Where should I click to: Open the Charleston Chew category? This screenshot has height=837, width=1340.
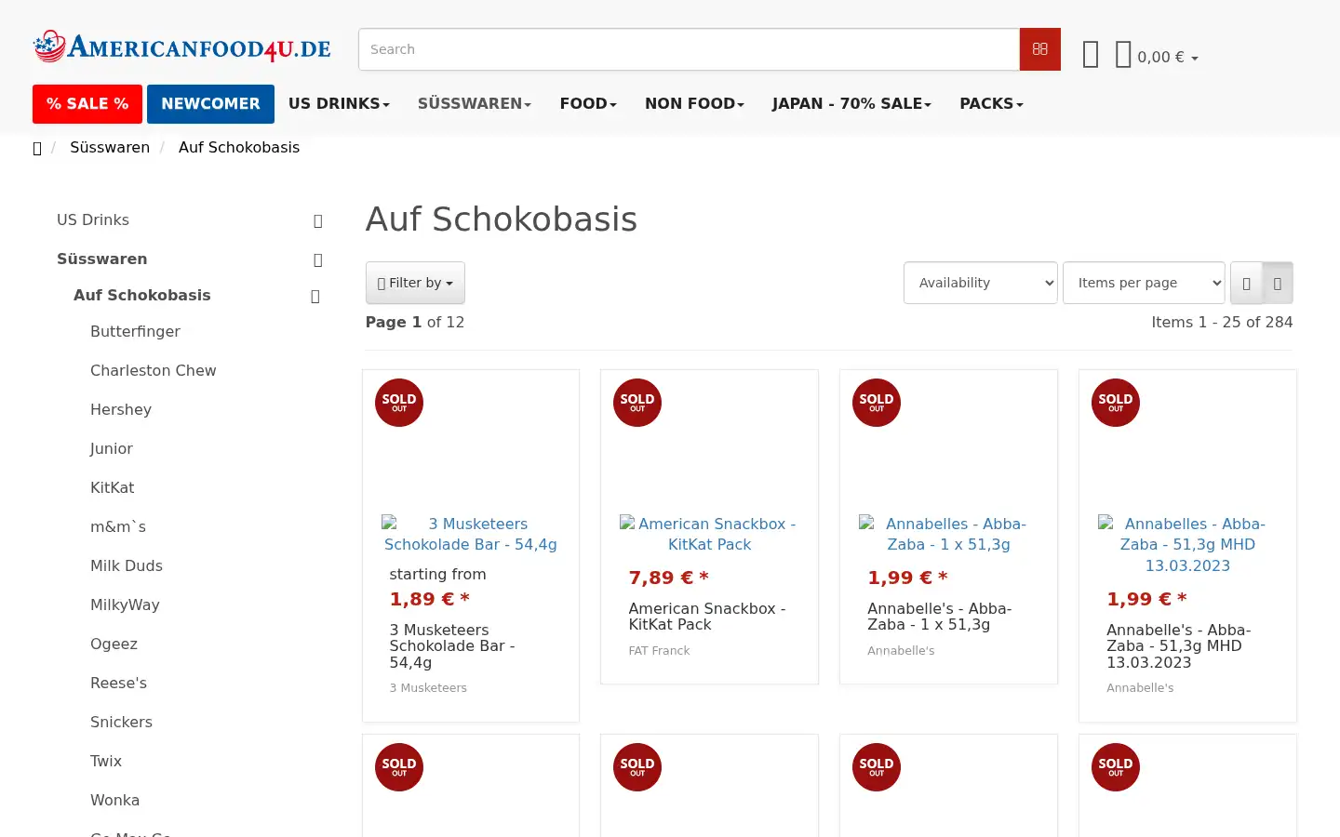154,371
